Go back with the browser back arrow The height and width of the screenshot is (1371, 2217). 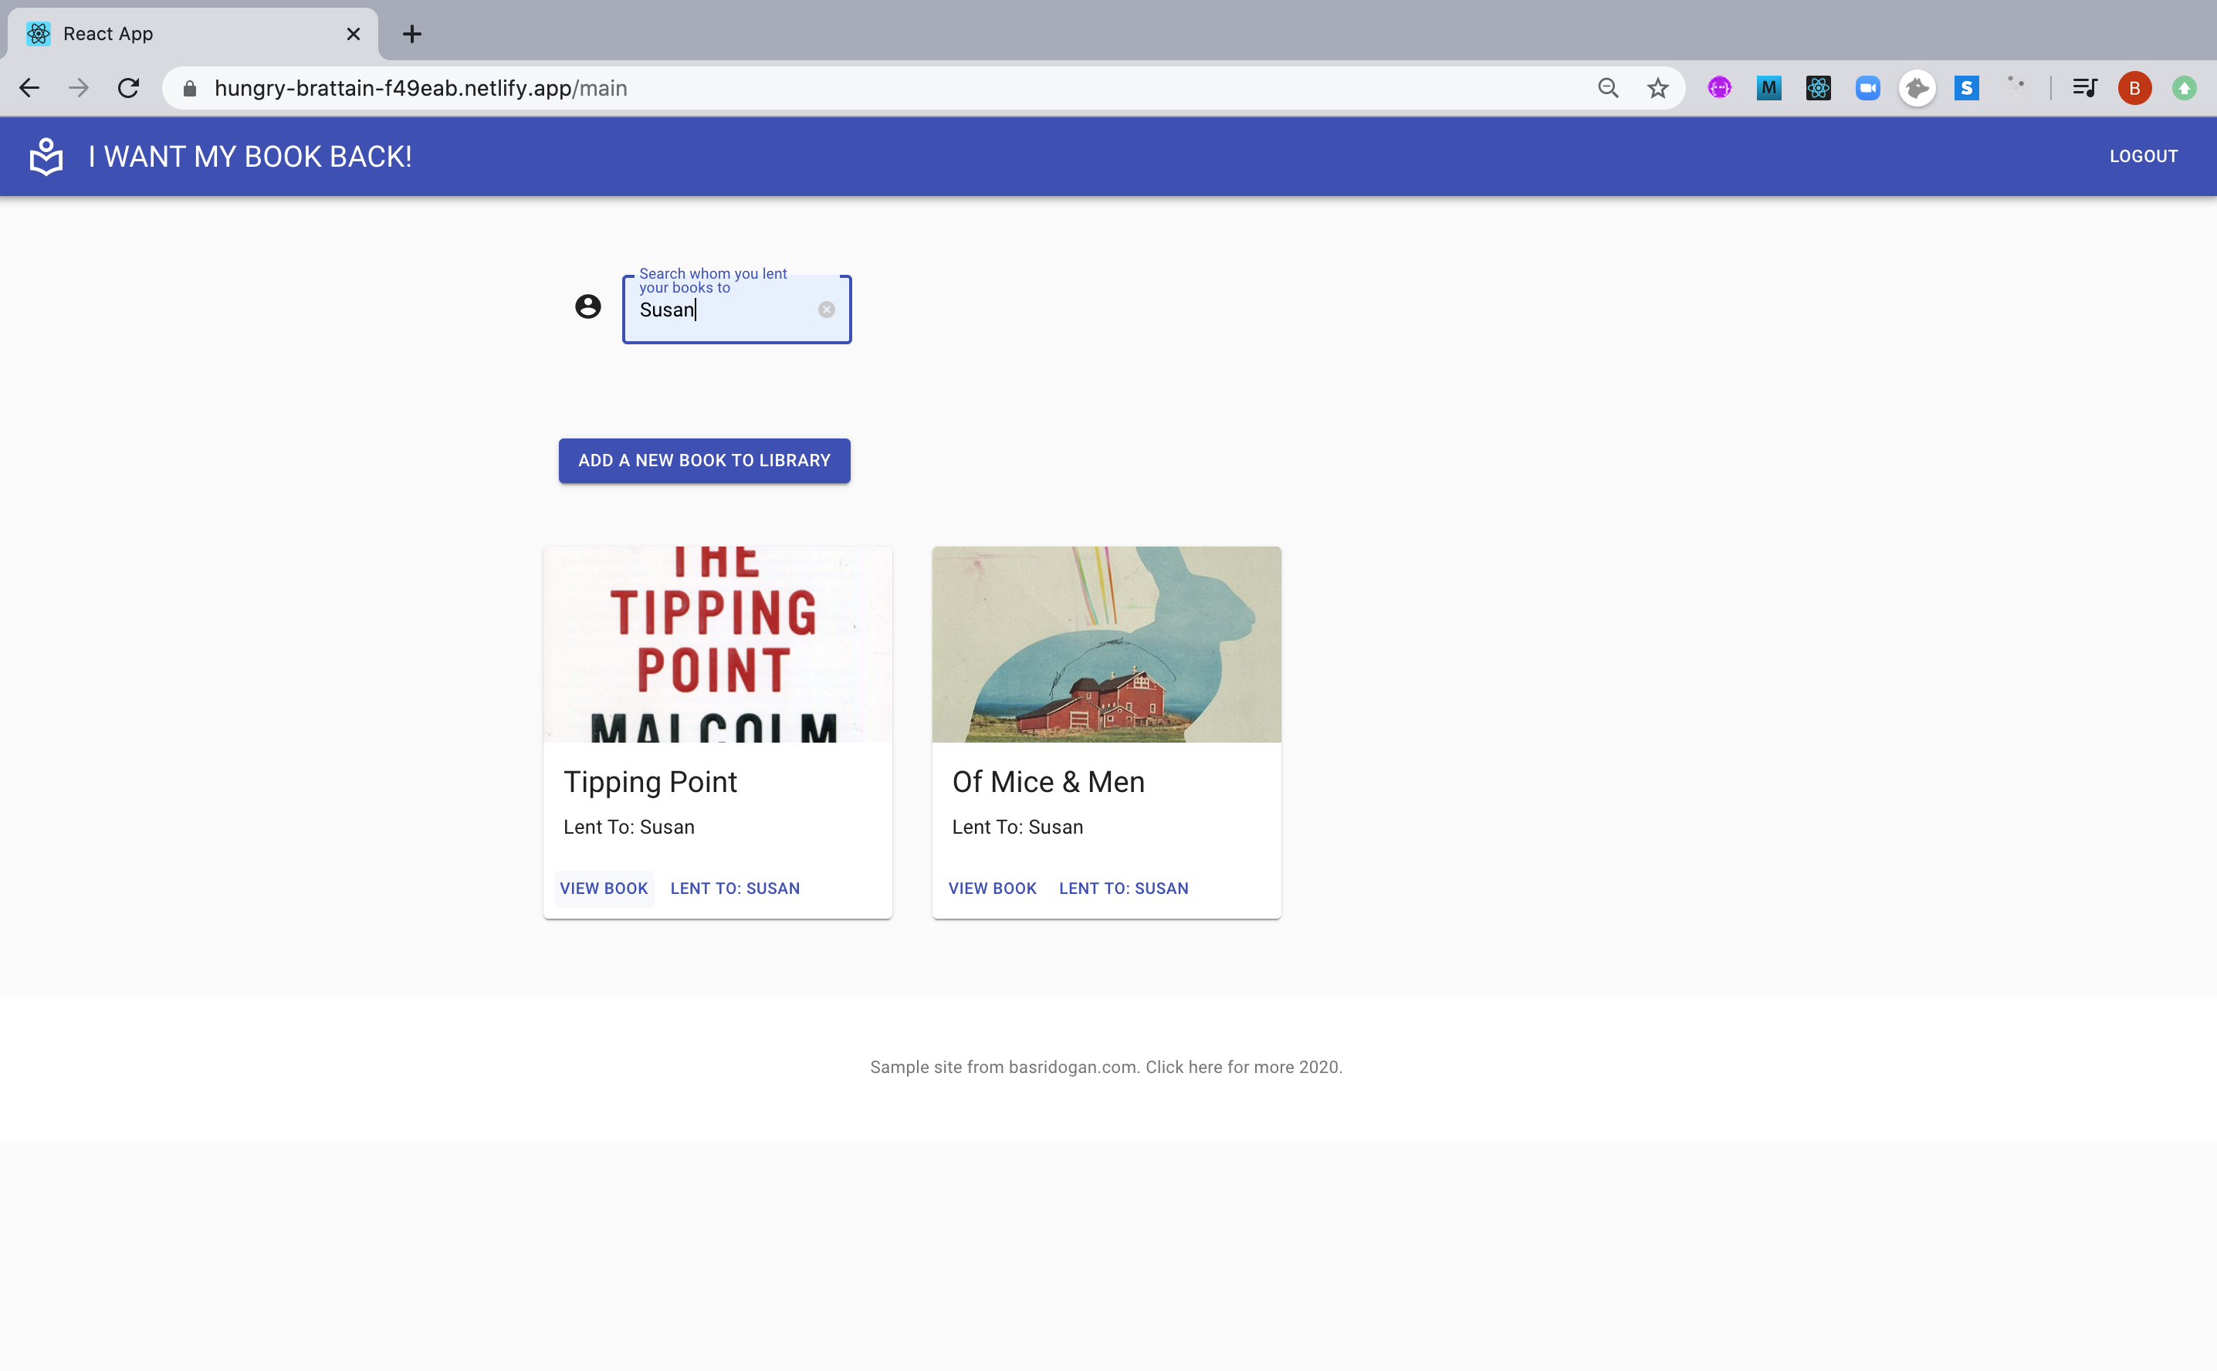click(29, 88)
